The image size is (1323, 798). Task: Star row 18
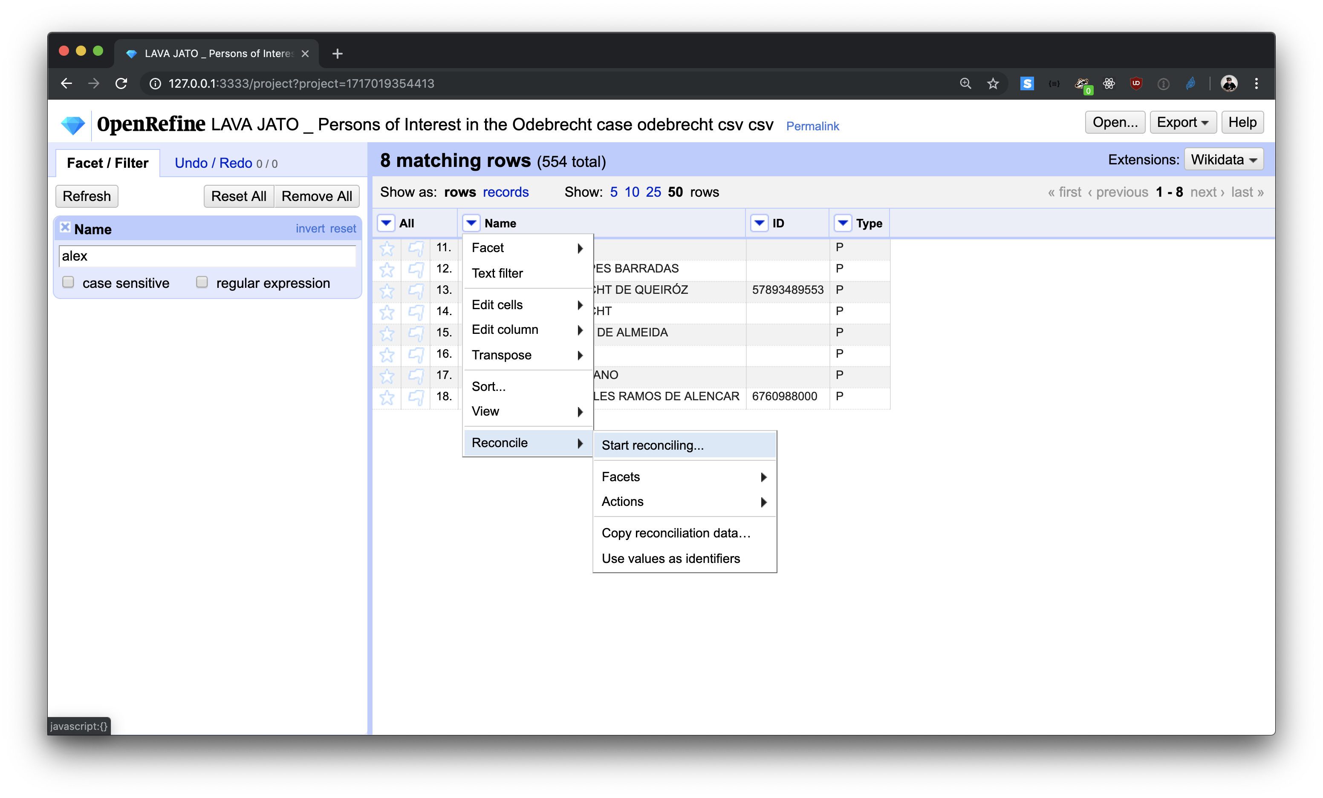coord(387,397)
